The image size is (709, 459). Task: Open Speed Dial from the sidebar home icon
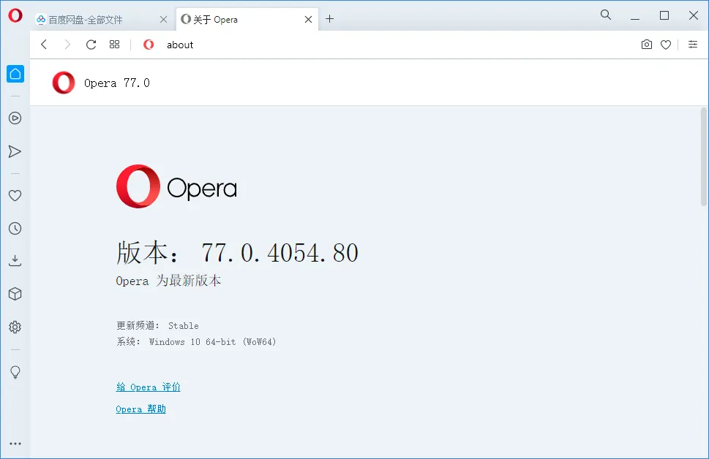[15, 73]
